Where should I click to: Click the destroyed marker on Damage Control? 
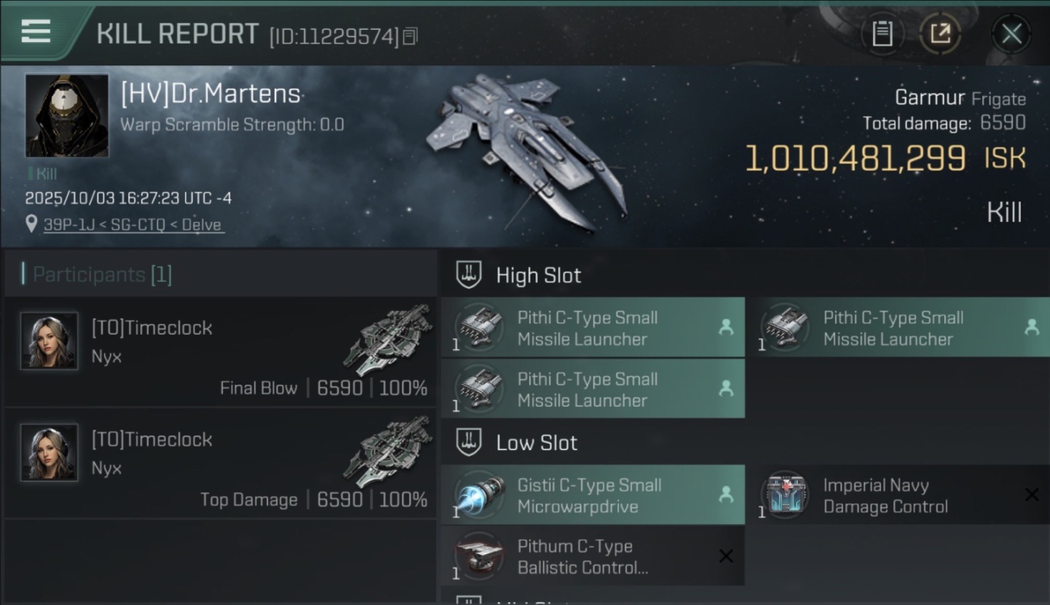[x=1031, y=494]
